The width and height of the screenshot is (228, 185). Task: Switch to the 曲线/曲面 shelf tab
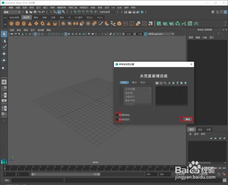[14, 18]
